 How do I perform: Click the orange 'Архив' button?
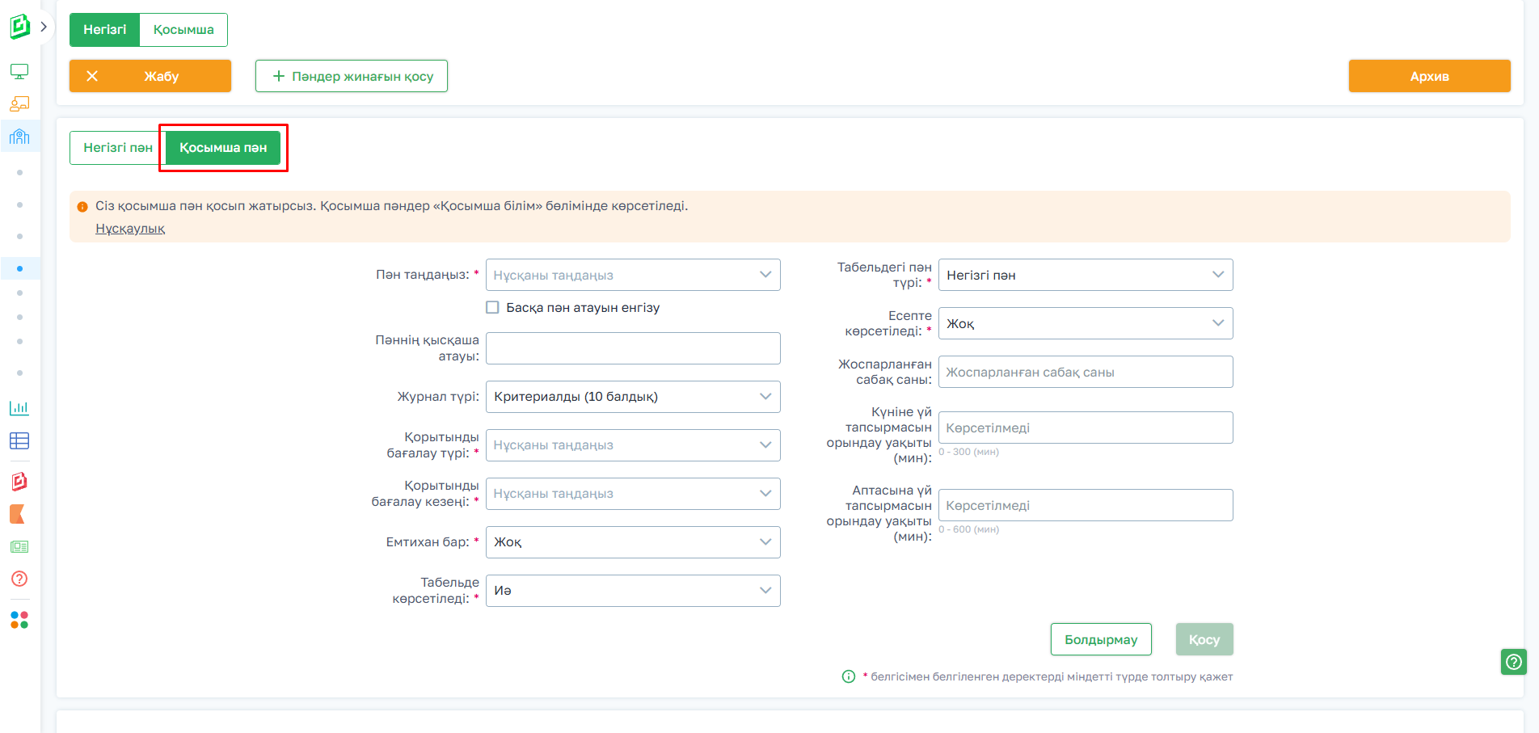pyautogui.click(x=1429, y=76)
